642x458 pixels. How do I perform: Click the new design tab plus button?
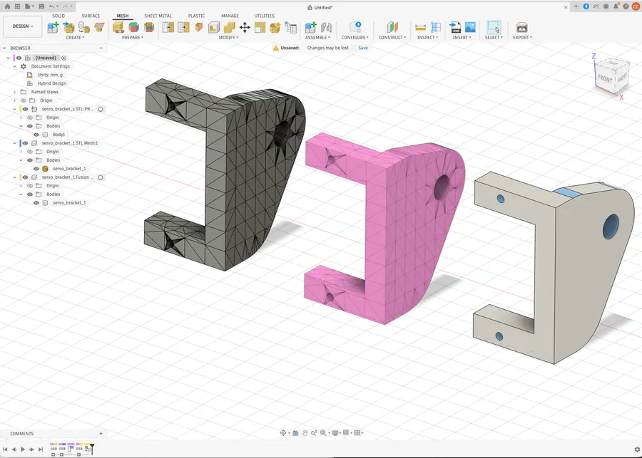[576, 6]
